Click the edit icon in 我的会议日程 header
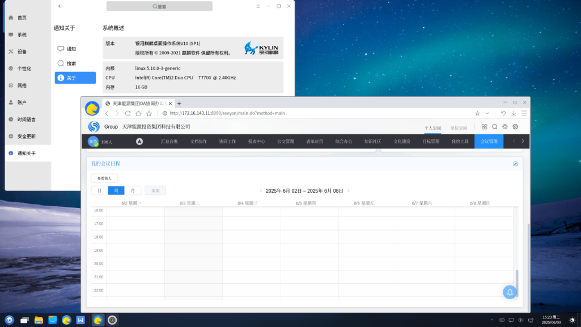 click(x=515, y=164)
